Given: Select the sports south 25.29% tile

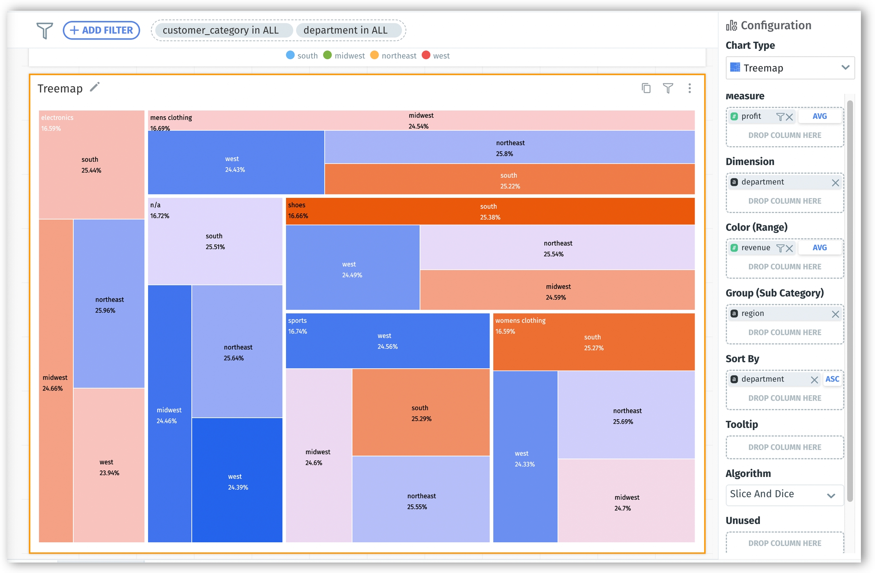Looking at the screenshot, I should point(421,412).
